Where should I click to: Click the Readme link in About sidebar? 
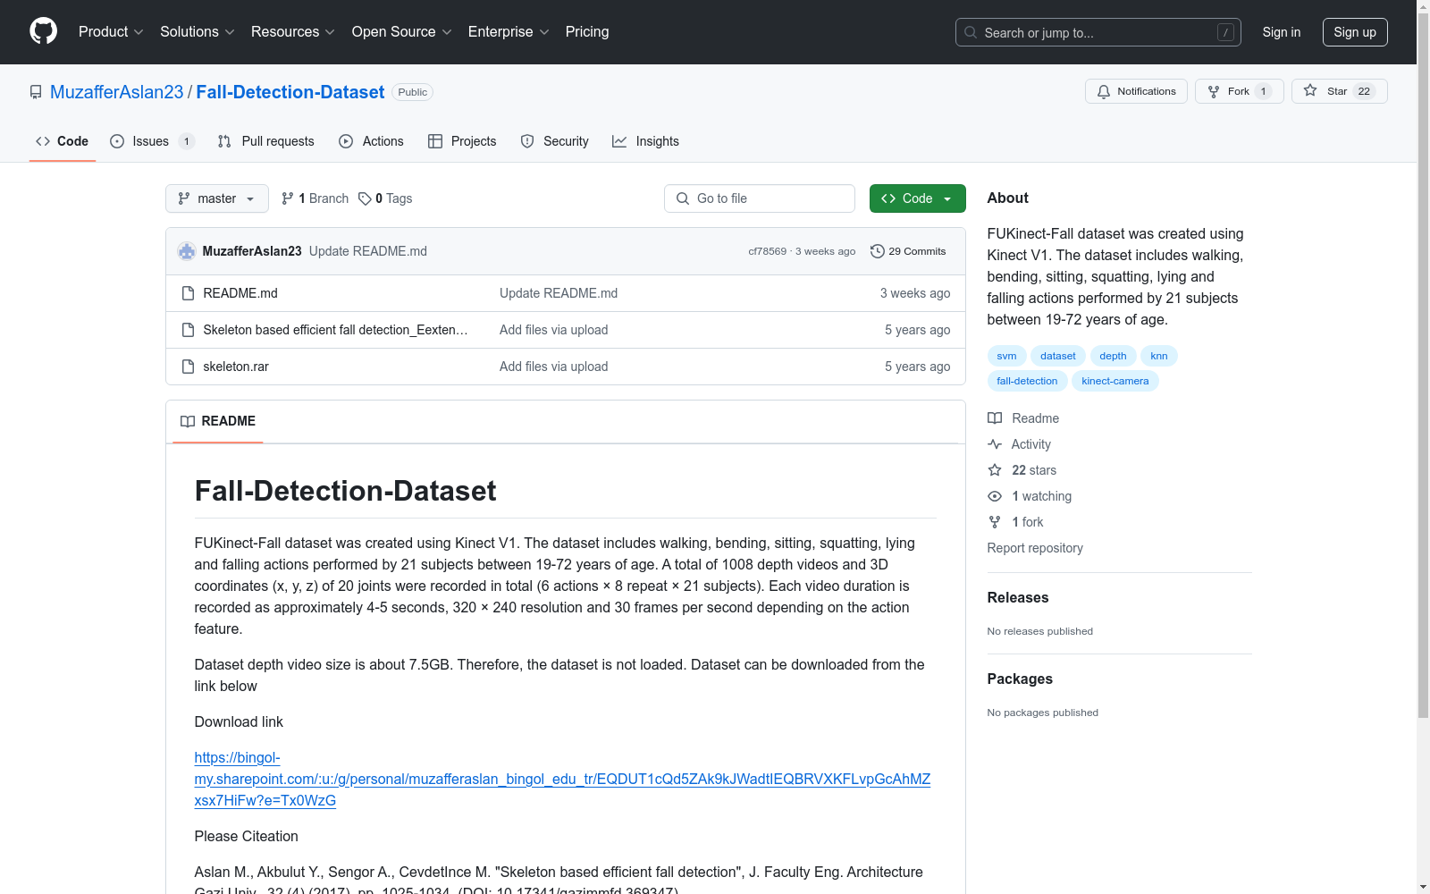click(x=1023, y=418)
